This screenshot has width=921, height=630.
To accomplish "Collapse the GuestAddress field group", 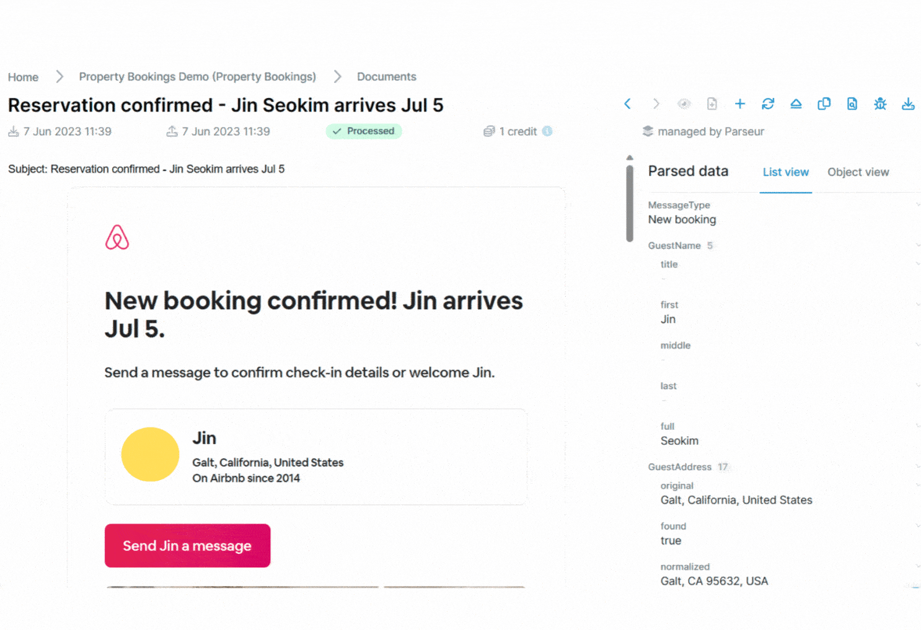I will click(x=917, y=466).
